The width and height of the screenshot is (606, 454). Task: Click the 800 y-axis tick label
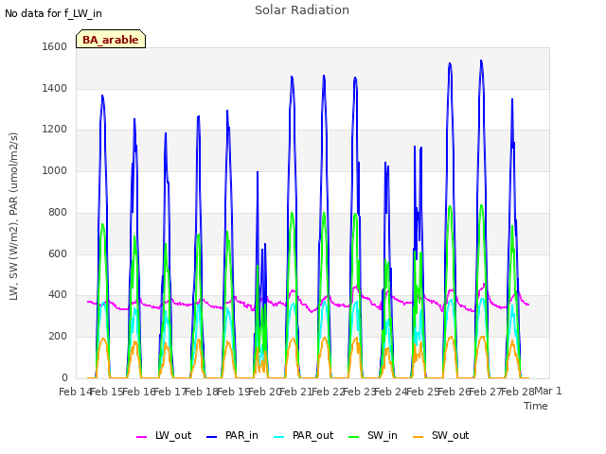point(58,212)
